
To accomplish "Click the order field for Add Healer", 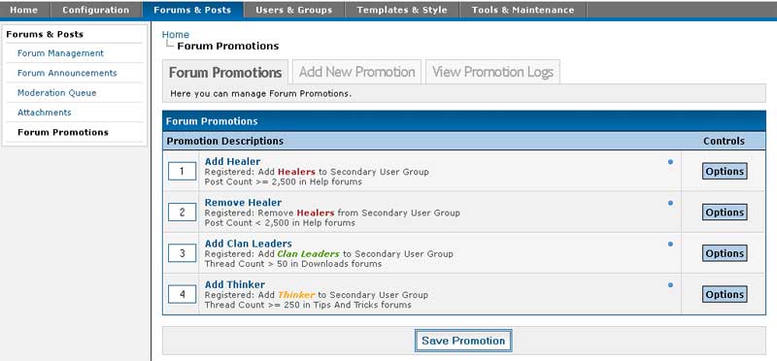I will click(183, 172).
